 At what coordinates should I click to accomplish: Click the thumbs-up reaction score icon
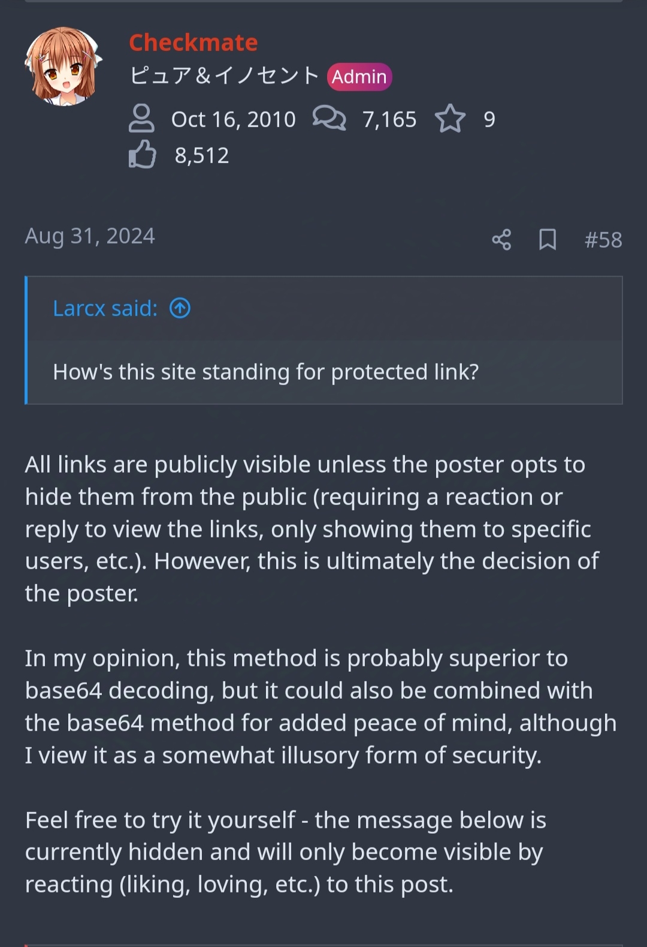[x=142, y=155]
